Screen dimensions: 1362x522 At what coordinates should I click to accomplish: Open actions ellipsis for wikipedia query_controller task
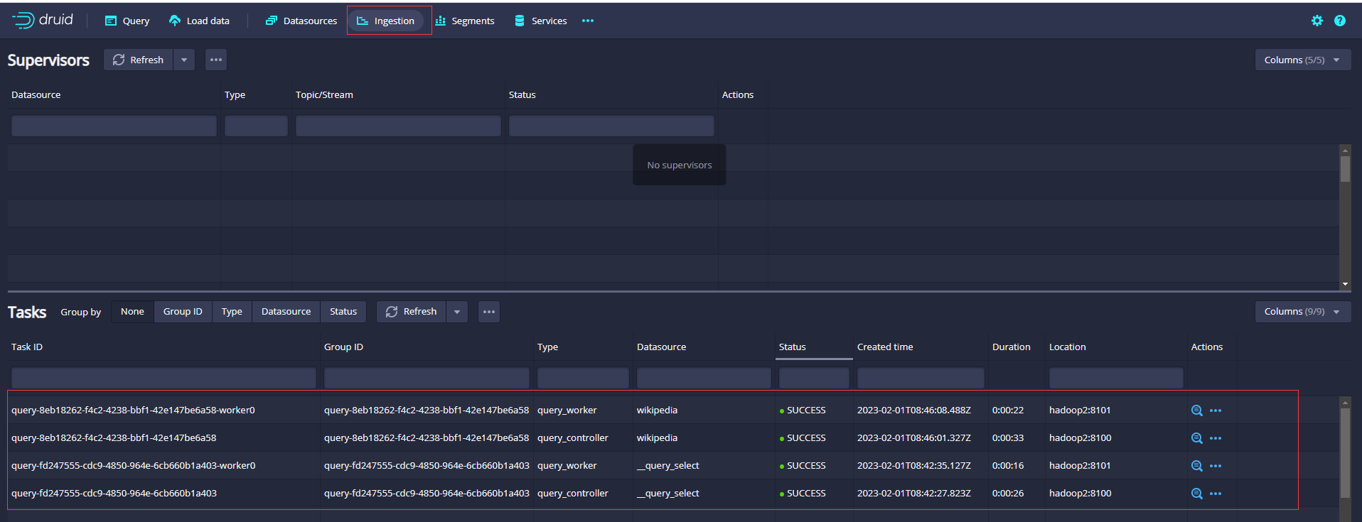pos(1216,438)
